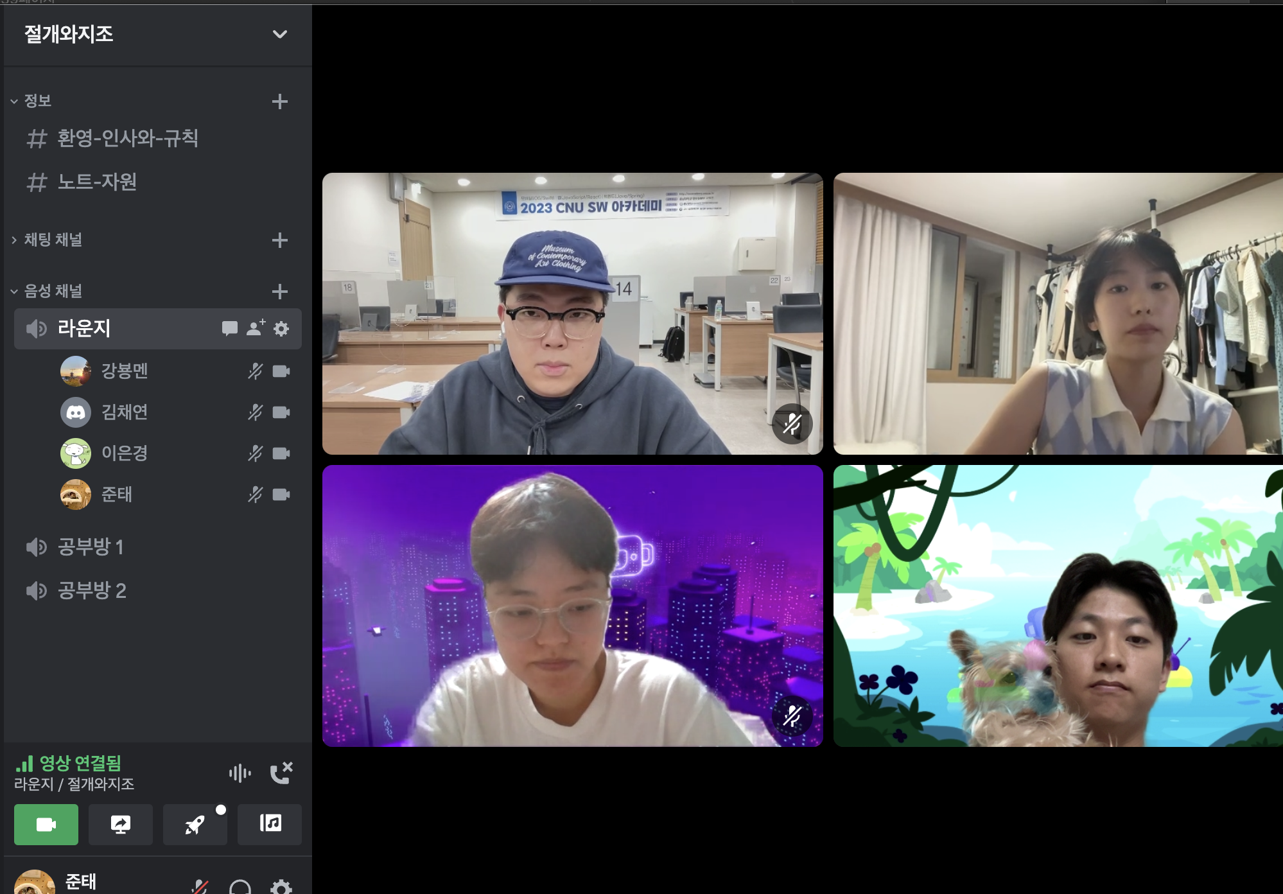Click the muted mic icon next to 준태 in the list

[x=256, y=495]
